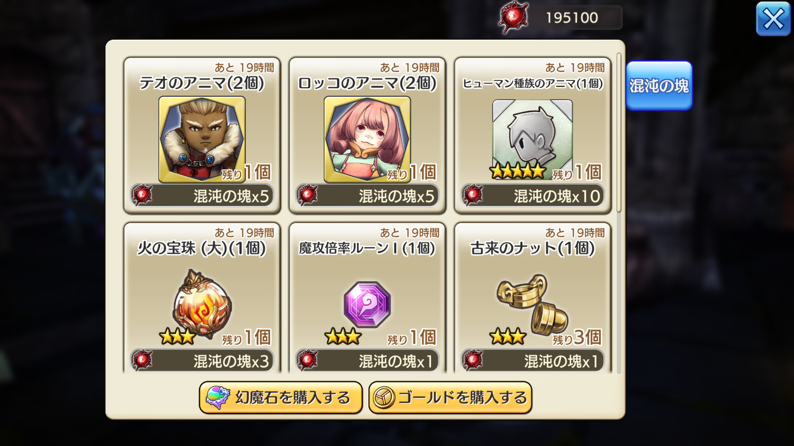Select the テオ character portrait icon
The image size is (794, 446).
202,140
